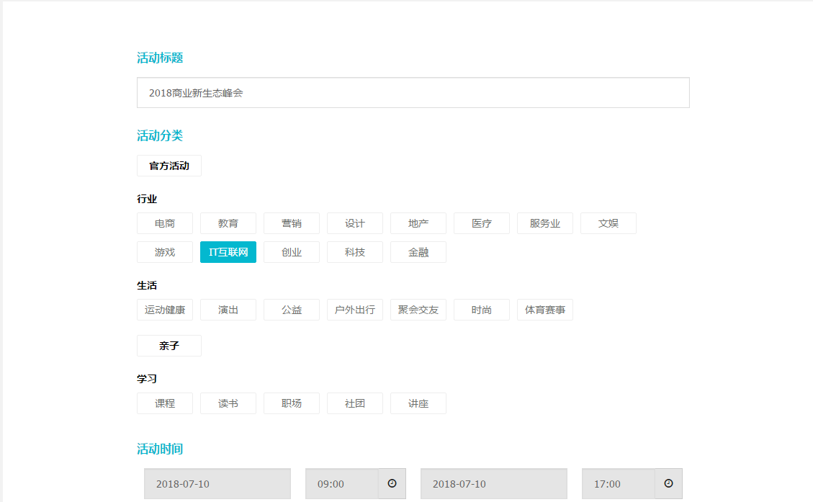813x502 pixels.
Task: Select the 金融 industry tag
Action: (418, 252)
